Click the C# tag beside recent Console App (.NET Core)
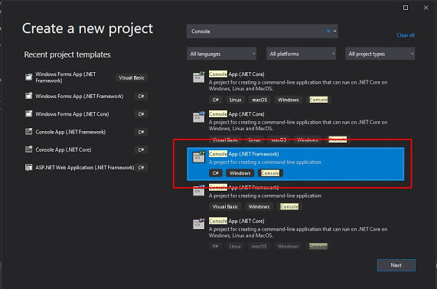The image size is (437, 289). point(141,150)
